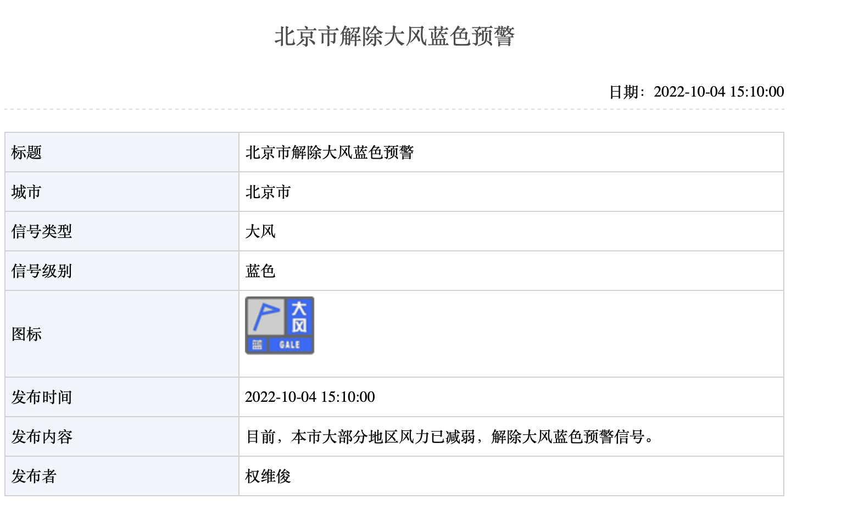Screen dimensions: 847x527
Task: Click the signal level value 蓝色
Action: click(260, 271)
